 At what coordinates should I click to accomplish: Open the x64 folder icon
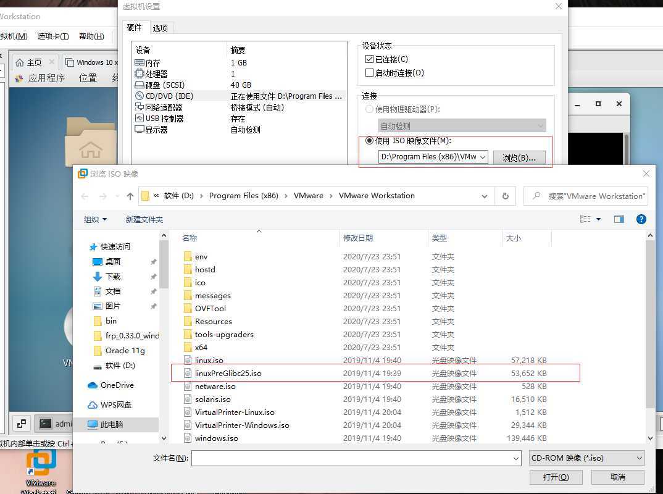[188, 347]
